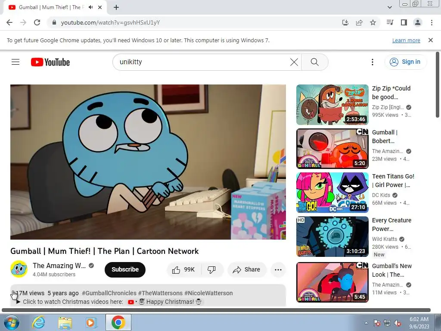Open Teen Titans Go! Girl Power title
The image size is (441, 331).
[393, 181]
